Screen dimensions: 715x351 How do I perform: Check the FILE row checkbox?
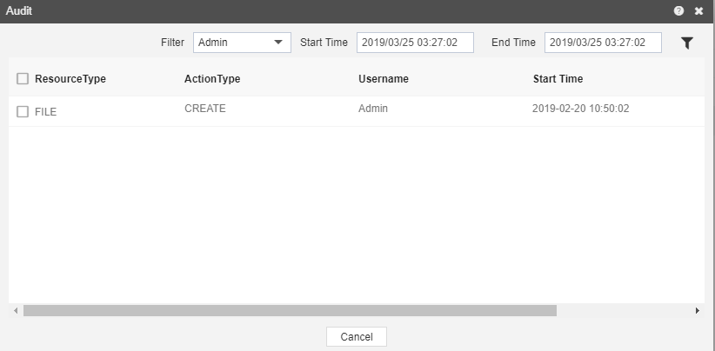23,111
